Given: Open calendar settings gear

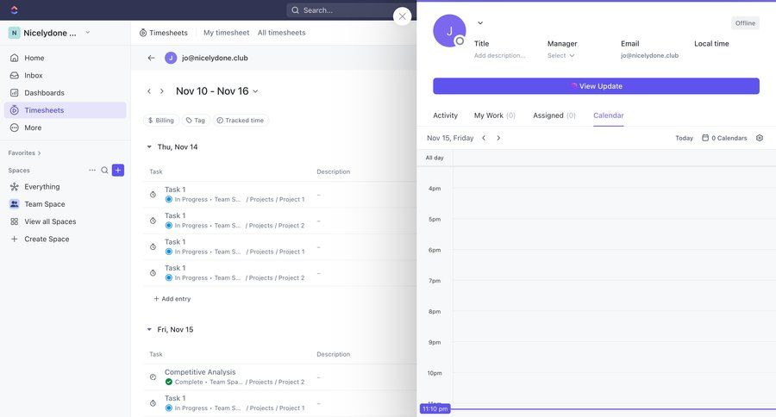Looking at the screenshot, I should (760, 138).
